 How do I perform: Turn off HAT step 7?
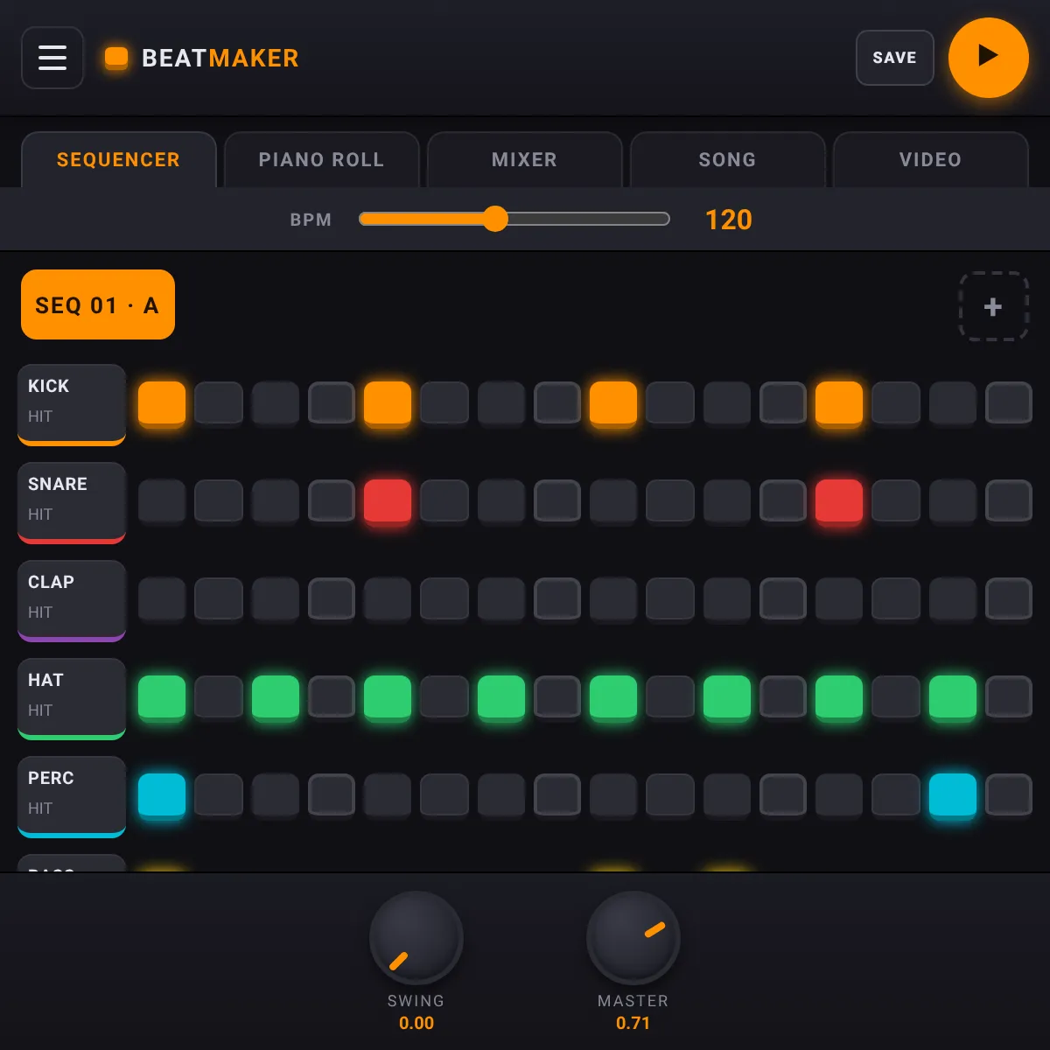pos(501,698)
